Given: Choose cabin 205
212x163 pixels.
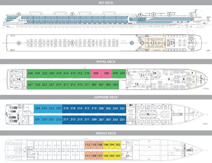Looking at the screenshot, I should (x=108, y=120).
